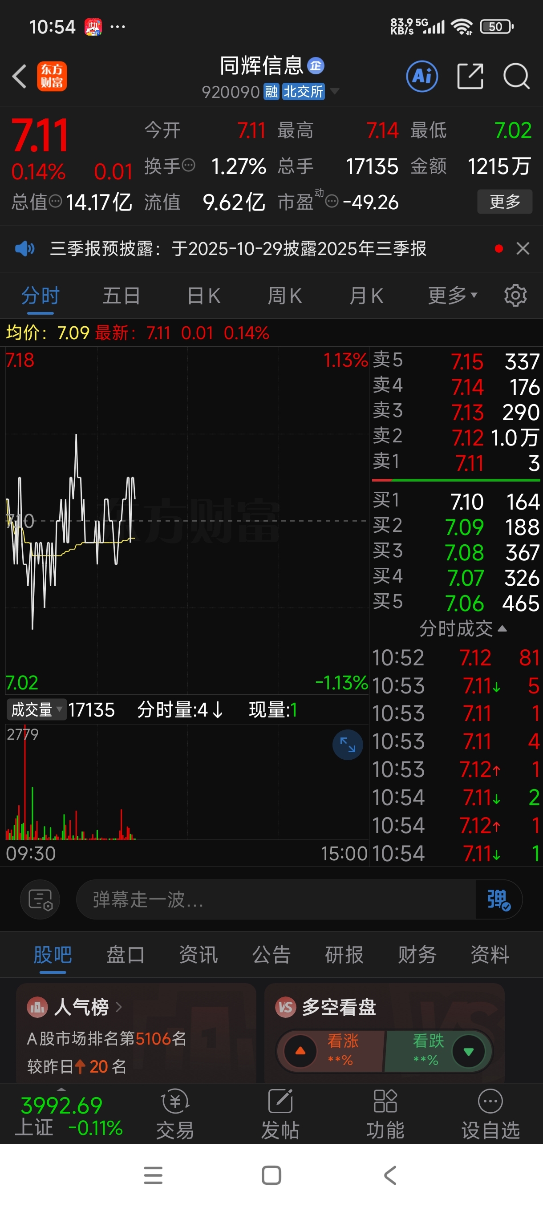Tap the 上证 index ticker 3992.69
The image size is (543, 1207).
[69, 1115]
